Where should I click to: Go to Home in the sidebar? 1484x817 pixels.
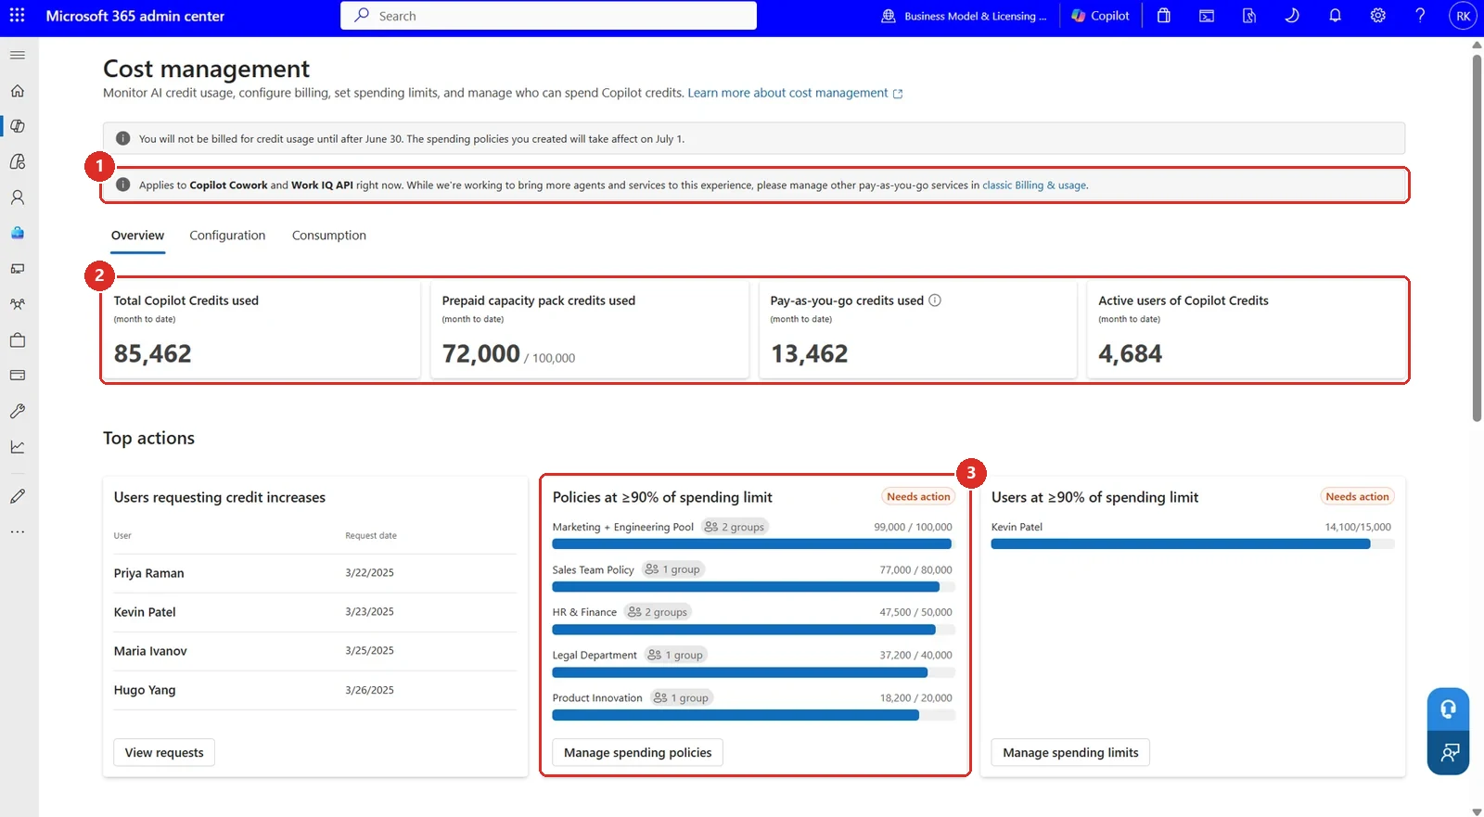tap(18, 91)
